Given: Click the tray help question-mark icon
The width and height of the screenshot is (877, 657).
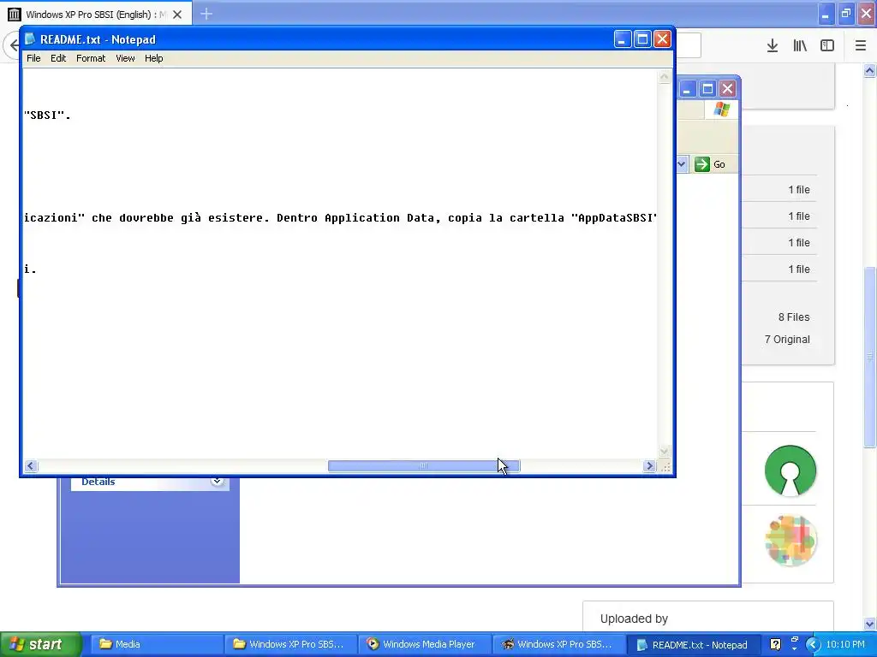Looking at the screenshot, I should tap(775, 644).
